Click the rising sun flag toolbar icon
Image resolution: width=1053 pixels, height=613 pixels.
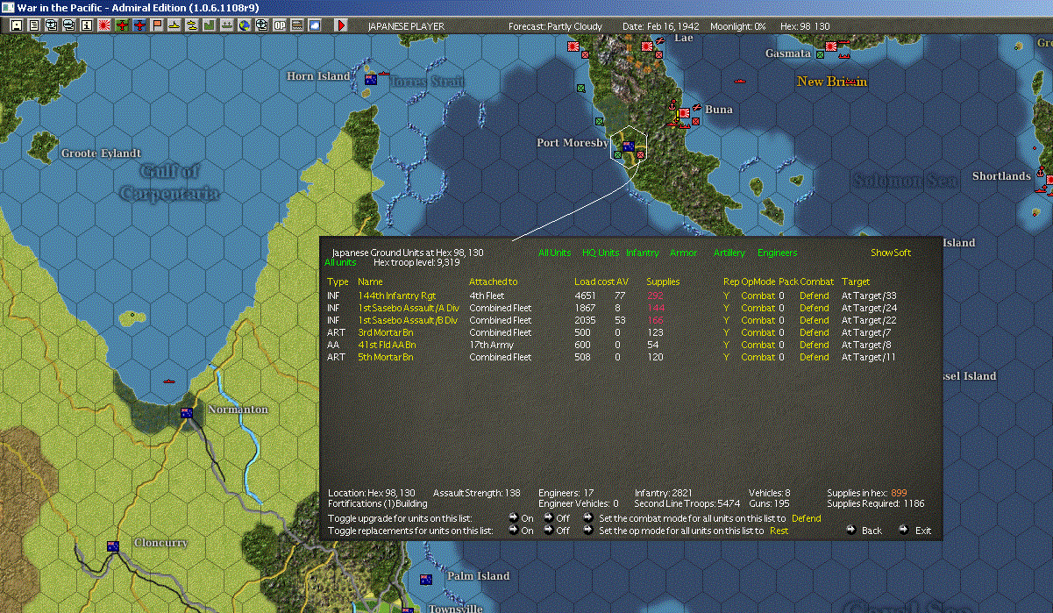[103, 25]
